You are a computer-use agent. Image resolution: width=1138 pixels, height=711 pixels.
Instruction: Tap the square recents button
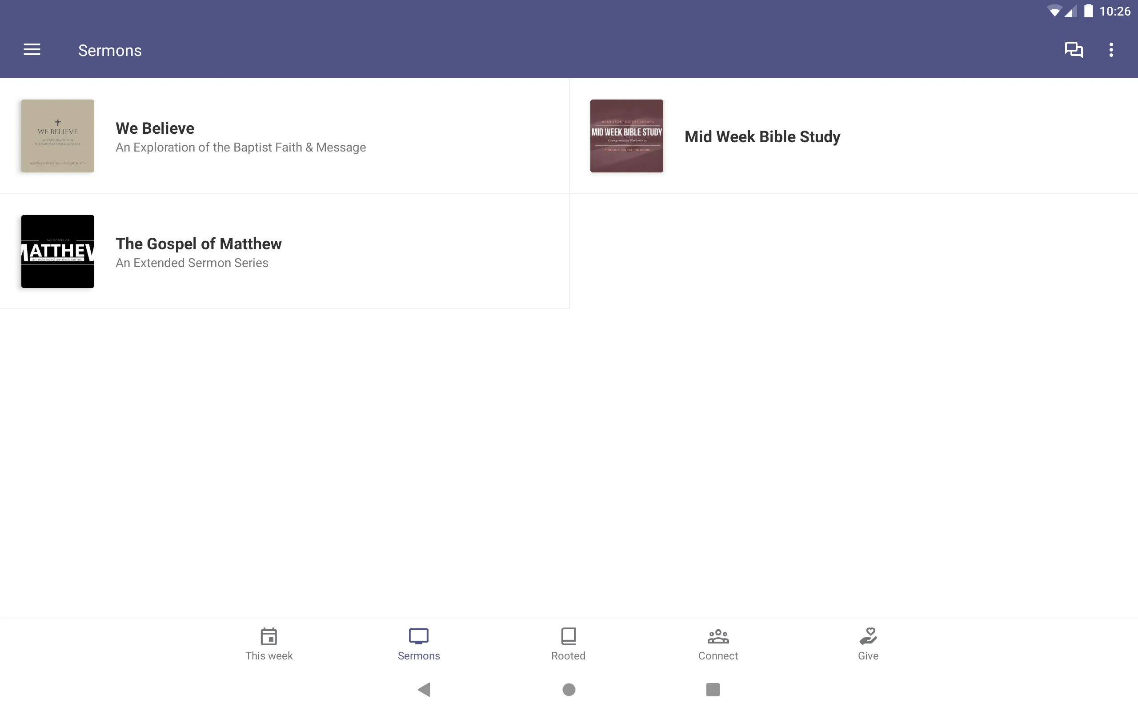pos(712,689)
